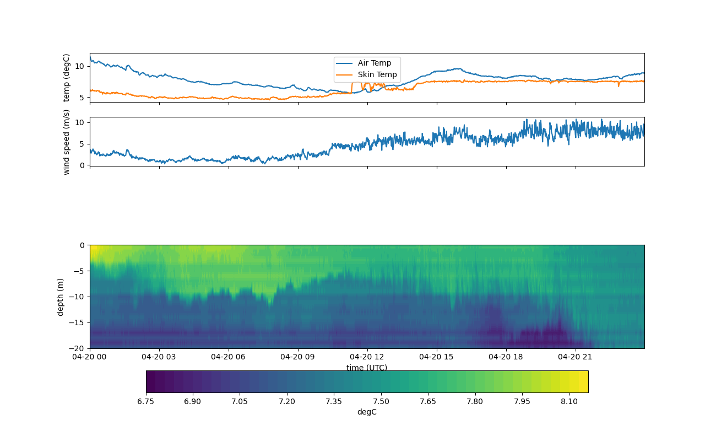
Task: Click the blue Air Temp legend line
Action: click(345, 63)
